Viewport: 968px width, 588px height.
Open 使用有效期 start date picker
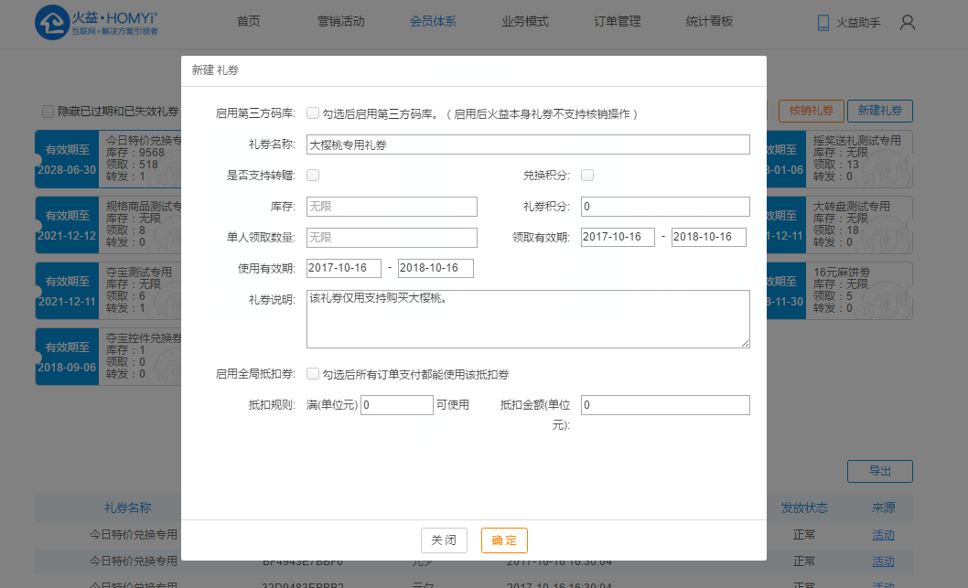pyautogui.click(x=344, y=268)
